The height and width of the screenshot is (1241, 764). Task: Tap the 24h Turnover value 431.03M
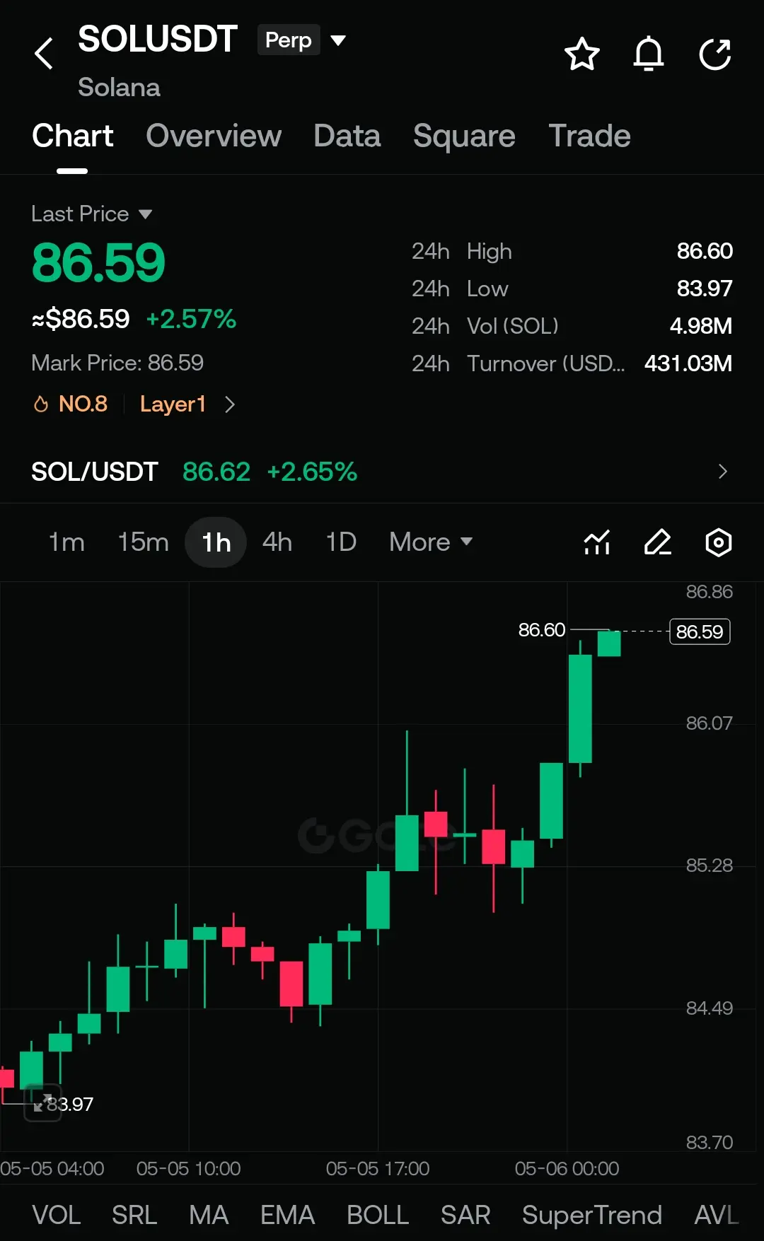[688, 363]
